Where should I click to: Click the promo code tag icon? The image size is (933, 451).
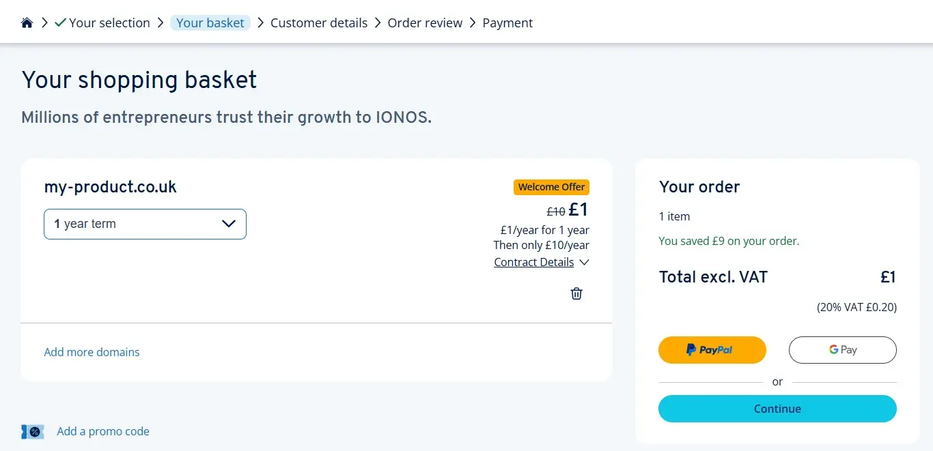coord(33,431)
